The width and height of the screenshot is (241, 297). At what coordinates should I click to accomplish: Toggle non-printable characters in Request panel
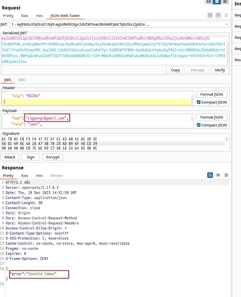[x=218, y=15]
